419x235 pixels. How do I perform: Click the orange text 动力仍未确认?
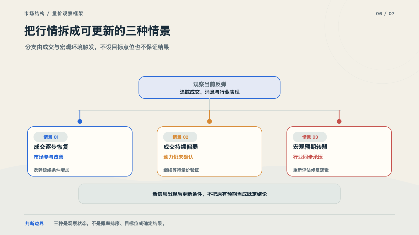click(178, 157)
